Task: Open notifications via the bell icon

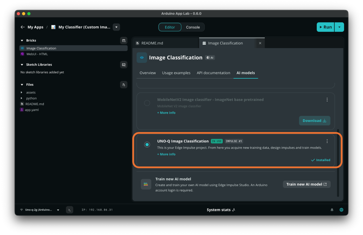Action: 332,210
